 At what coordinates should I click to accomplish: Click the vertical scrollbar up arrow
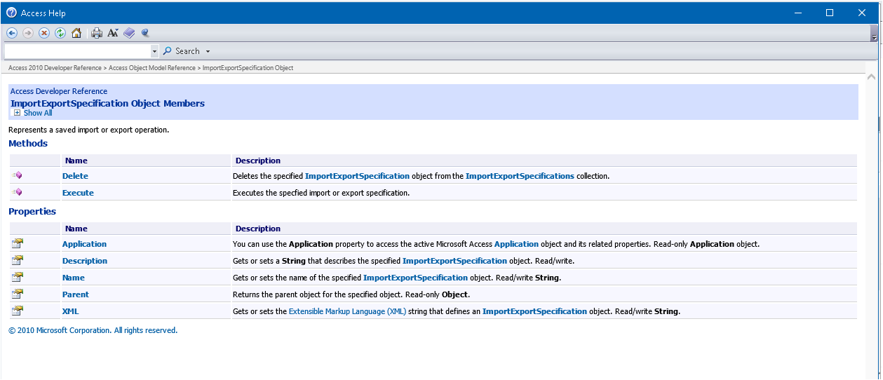(871, 76)
